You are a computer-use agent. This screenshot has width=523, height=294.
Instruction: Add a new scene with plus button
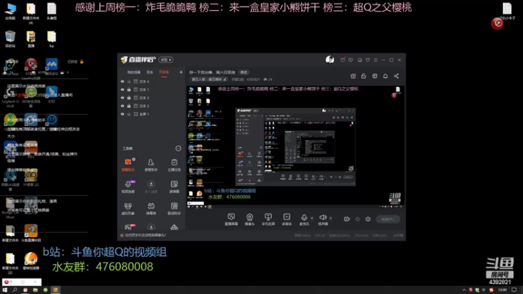click(x=181, y=72)
